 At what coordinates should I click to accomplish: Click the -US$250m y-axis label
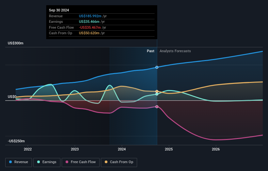(x=16, y=141)
